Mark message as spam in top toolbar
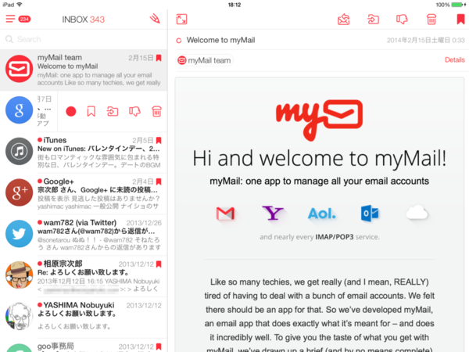The image size is (469, 352). (402, 20)
